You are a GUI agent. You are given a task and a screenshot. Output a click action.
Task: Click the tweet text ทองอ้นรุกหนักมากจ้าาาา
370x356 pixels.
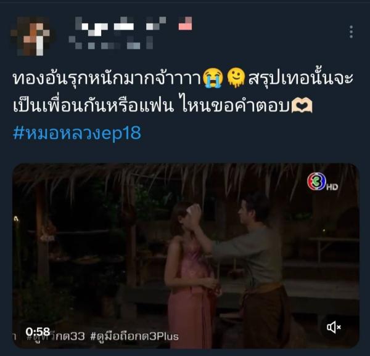click(x=107, y=79)
